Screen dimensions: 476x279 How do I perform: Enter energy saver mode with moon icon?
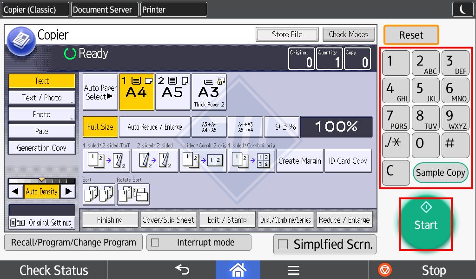[463, 9]
